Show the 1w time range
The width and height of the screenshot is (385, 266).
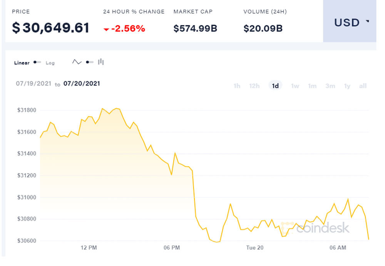pyautogui.click(x=295, y=86)
